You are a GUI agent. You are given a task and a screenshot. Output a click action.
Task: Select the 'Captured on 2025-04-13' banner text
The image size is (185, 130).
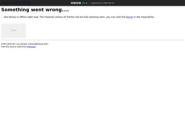coord(103,3)
